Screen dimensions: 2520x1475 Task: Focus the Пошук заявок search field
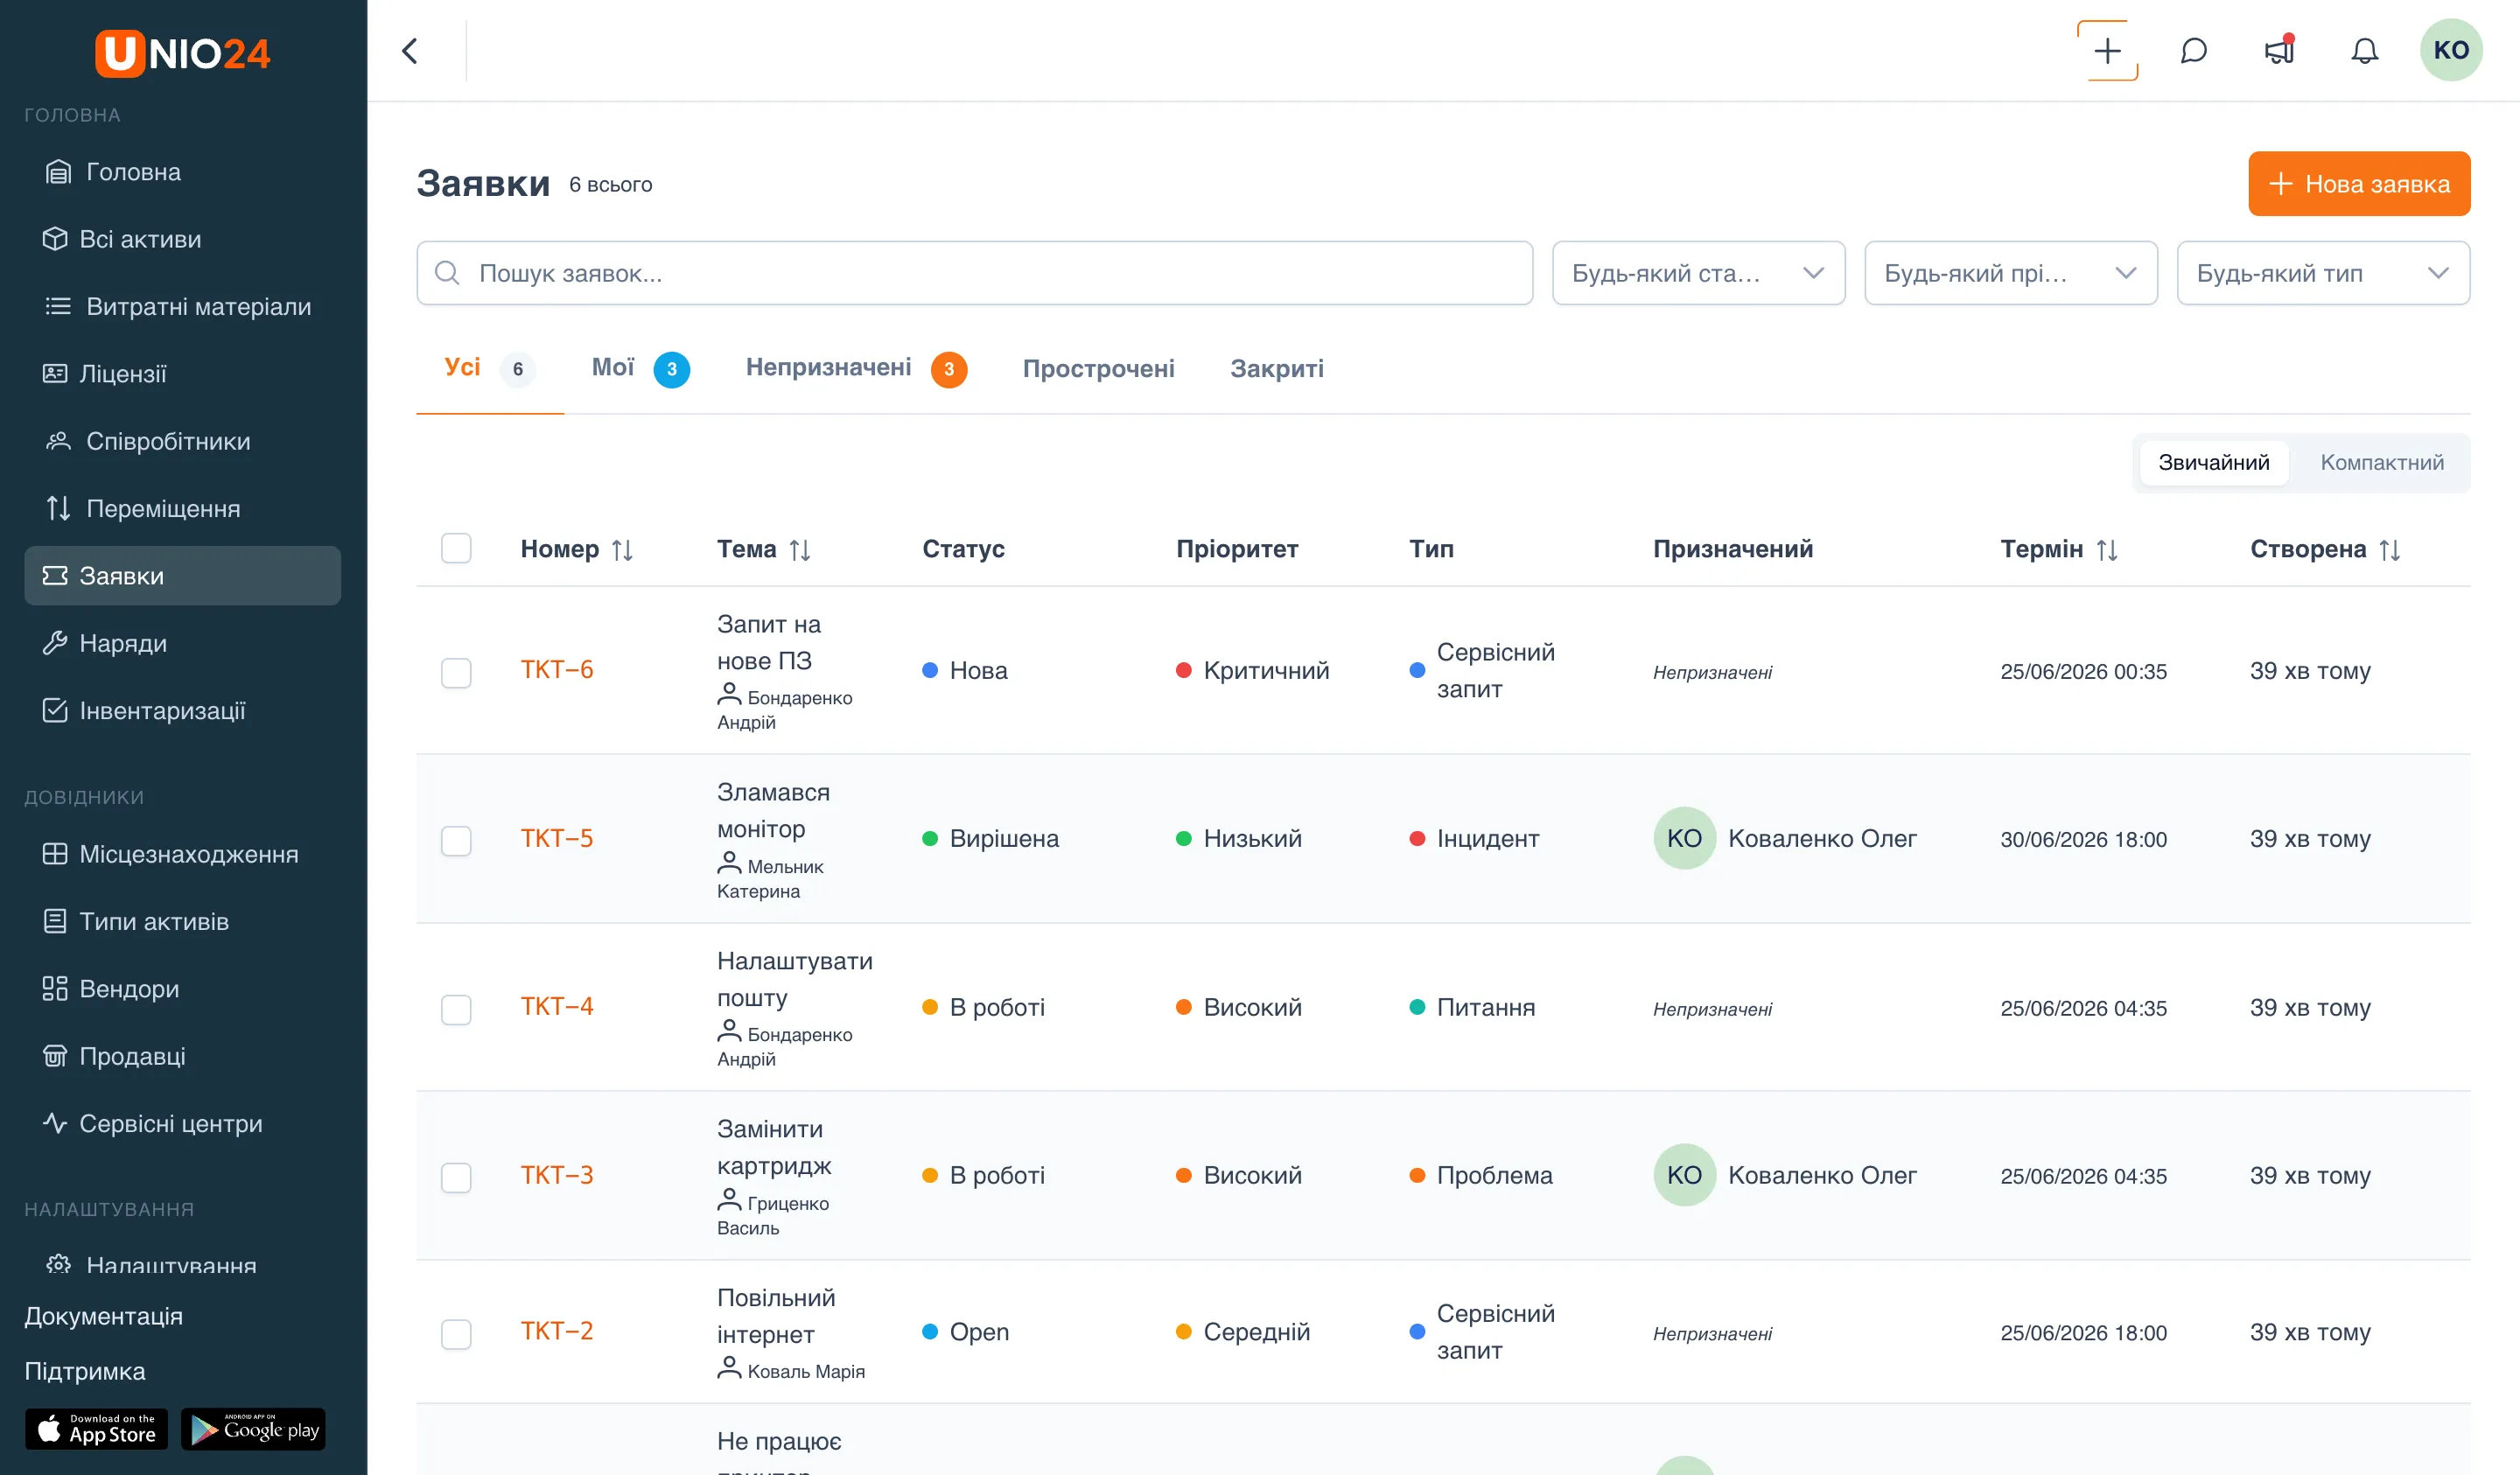point(974,273)
